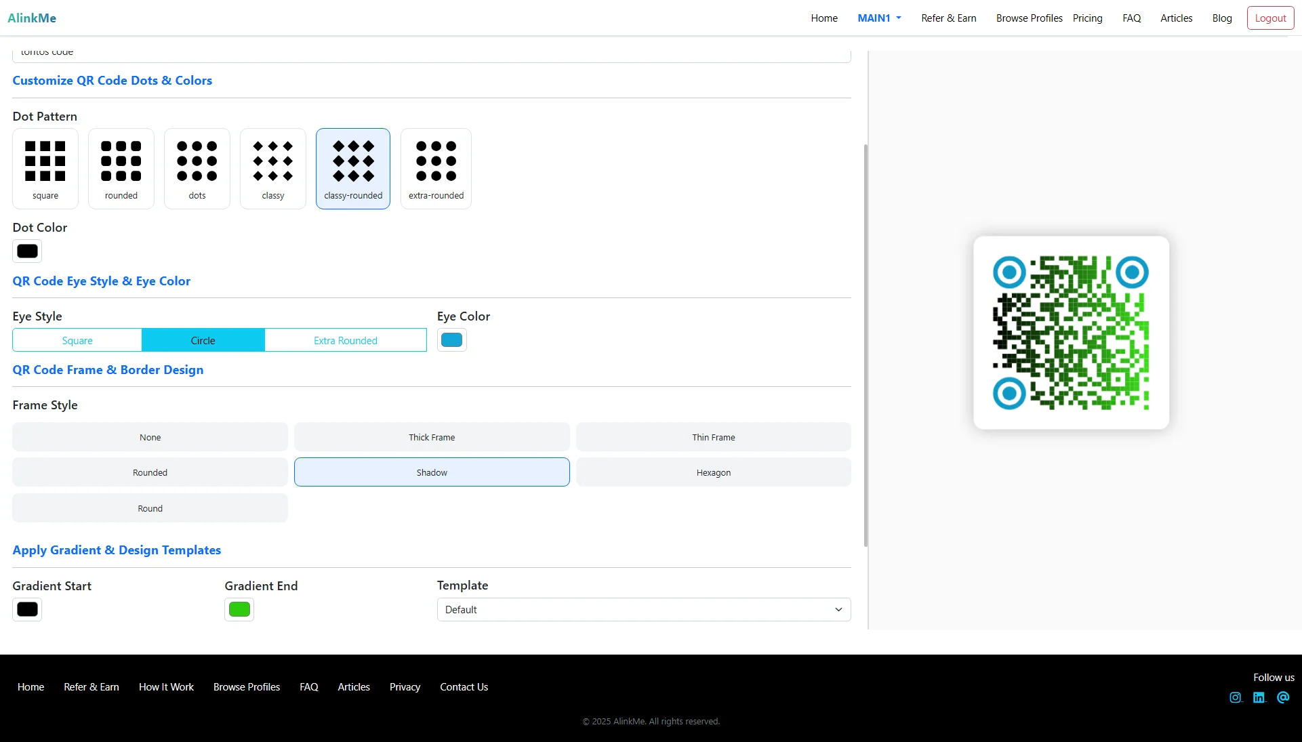This screenshot has height=742, width=1302.
Task: Select the classy dot pattern
Action: pyautogui.click(x=272, y=168)
